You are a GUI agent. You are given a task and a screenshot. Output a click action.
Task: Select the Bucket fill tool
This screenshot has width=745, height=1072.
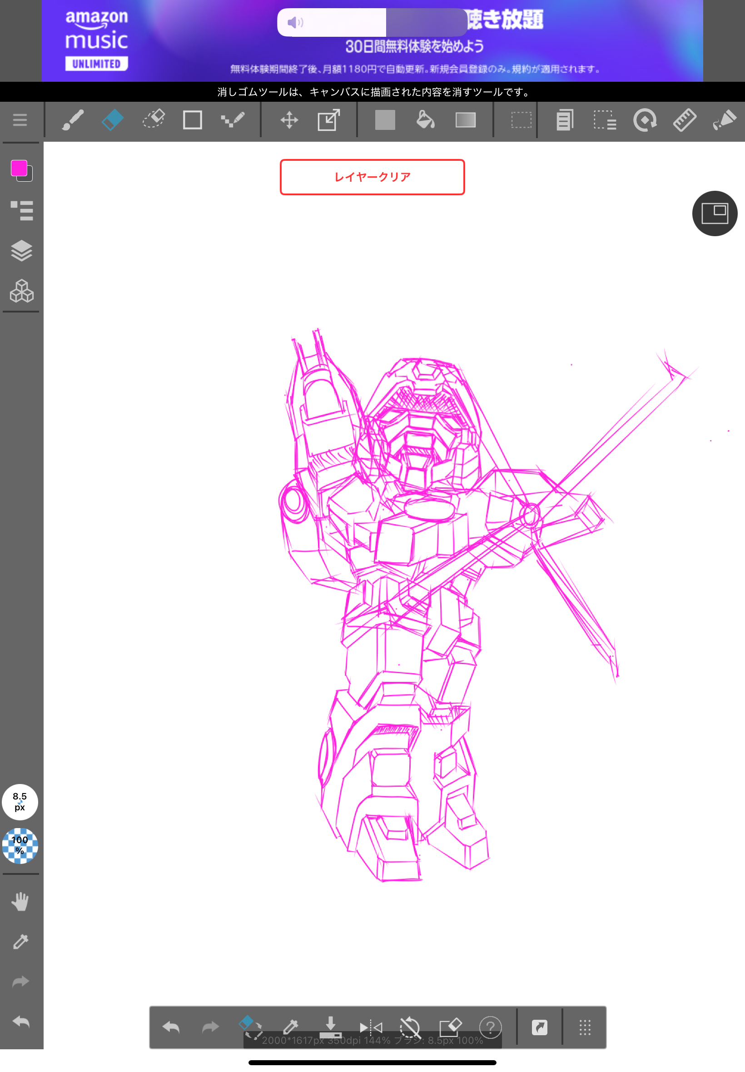tap(425, 120)
